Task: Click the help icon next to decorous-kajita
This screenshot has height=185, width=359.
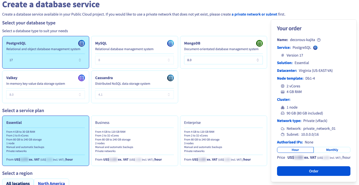Action: (x=319, y=40)
